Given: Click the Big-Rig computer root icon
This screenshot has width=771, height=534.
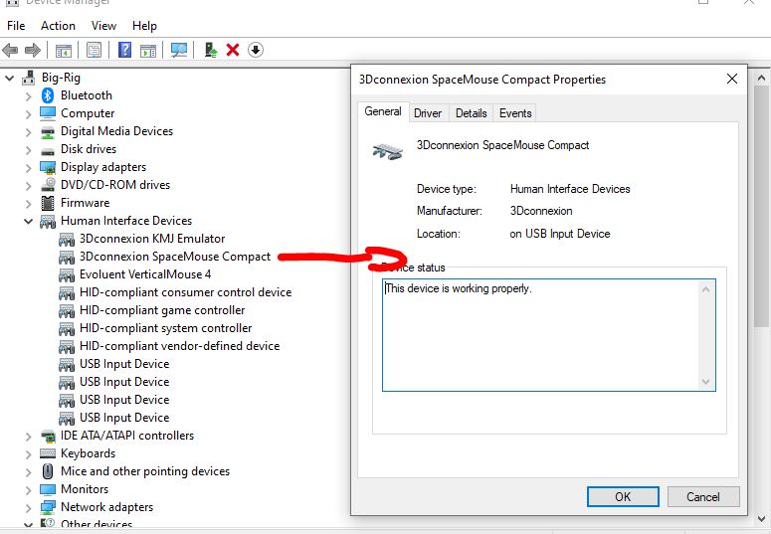Looking at the screenshot, I should [x=29, y=78].
